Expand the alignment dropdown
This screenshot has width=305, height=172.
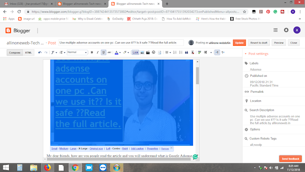[x=170, y=53]
